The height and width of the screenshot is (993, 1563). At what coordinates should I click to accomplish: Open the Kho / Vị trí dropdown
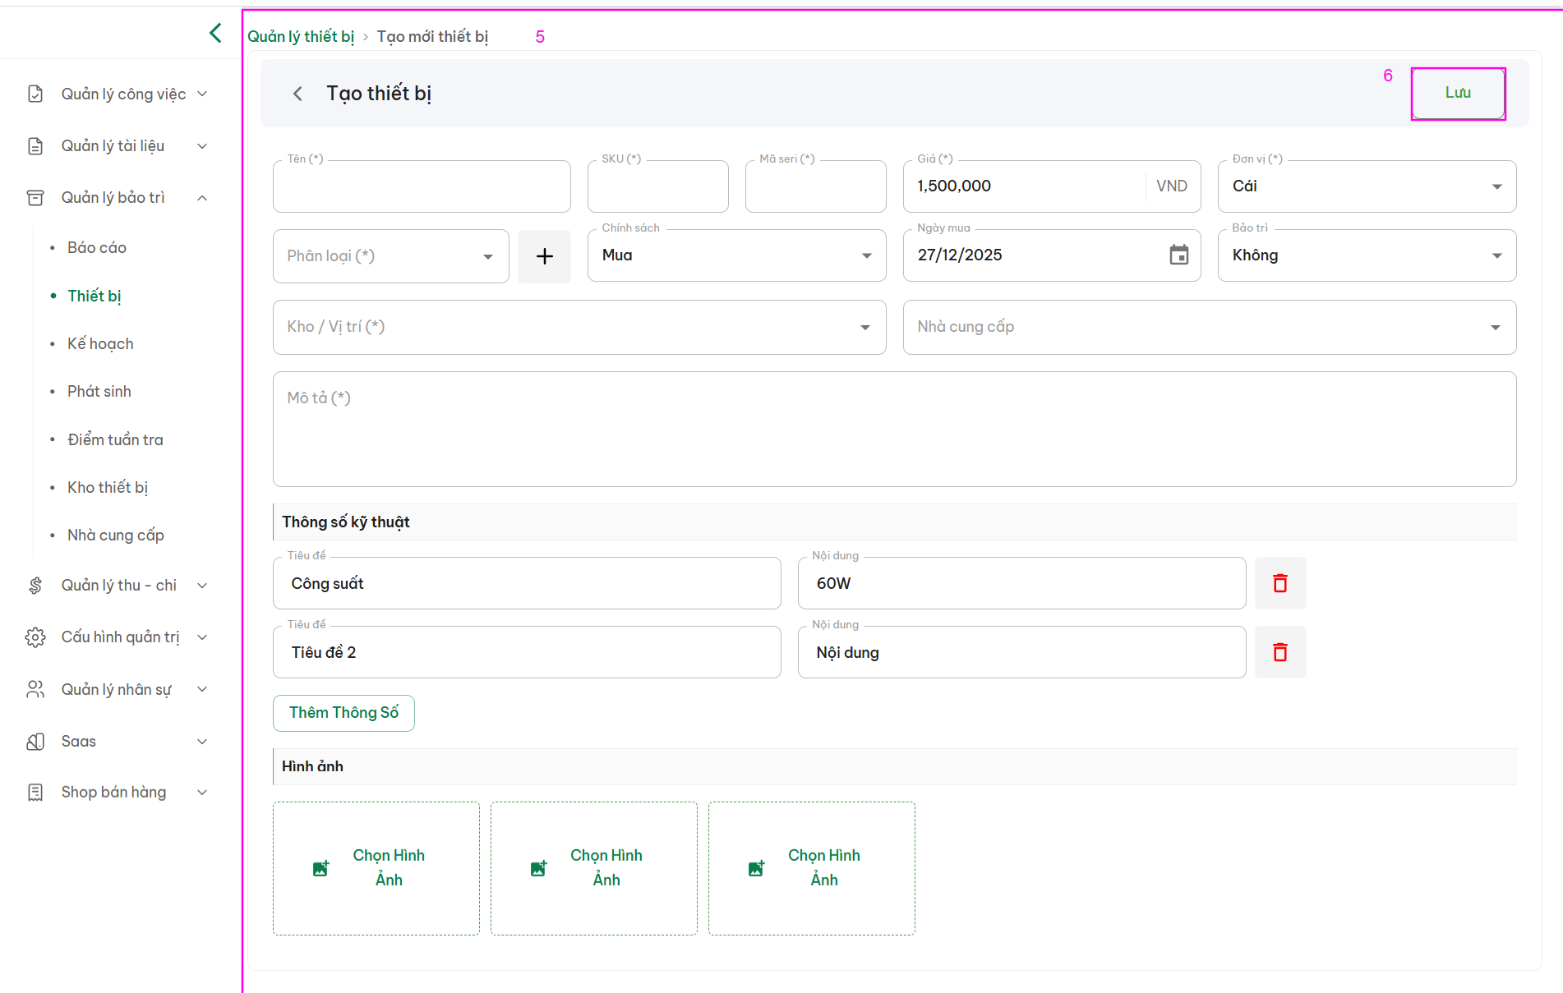(579, 327)
